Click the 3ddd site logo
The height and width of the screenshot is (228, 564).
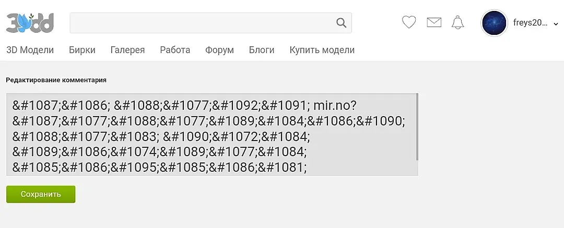click(x=30, y=23)
